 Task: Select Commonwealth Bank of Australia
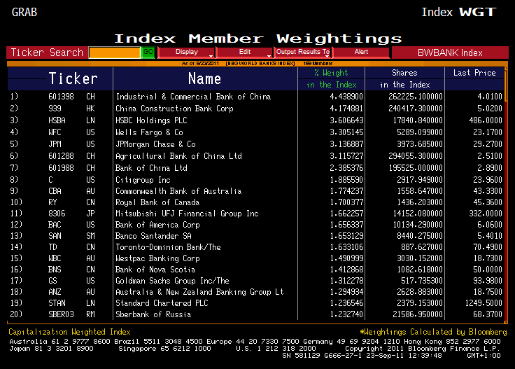click(178, 191)
